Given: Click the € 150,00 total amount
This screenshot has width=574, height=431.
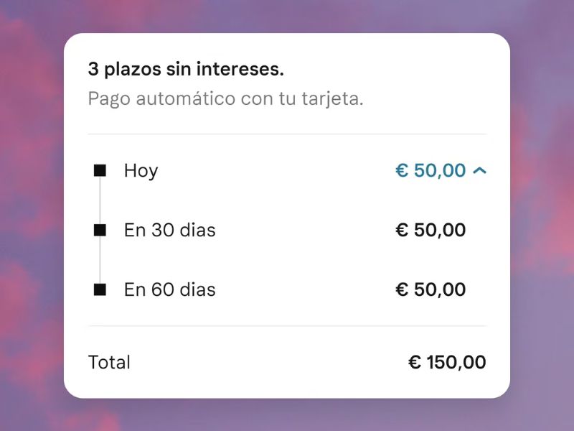Looking at the screenshot, I should [x=447, y=362].
